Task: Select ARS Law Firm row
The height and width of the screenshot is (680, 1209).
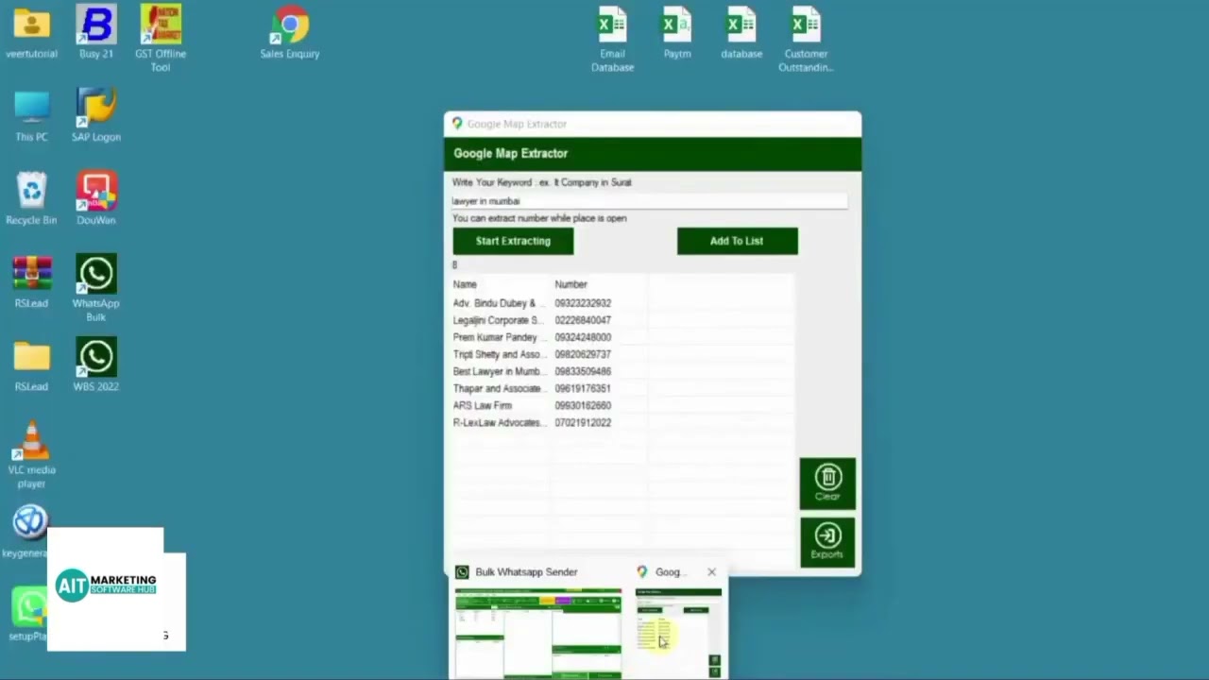Action: [623, 405]
